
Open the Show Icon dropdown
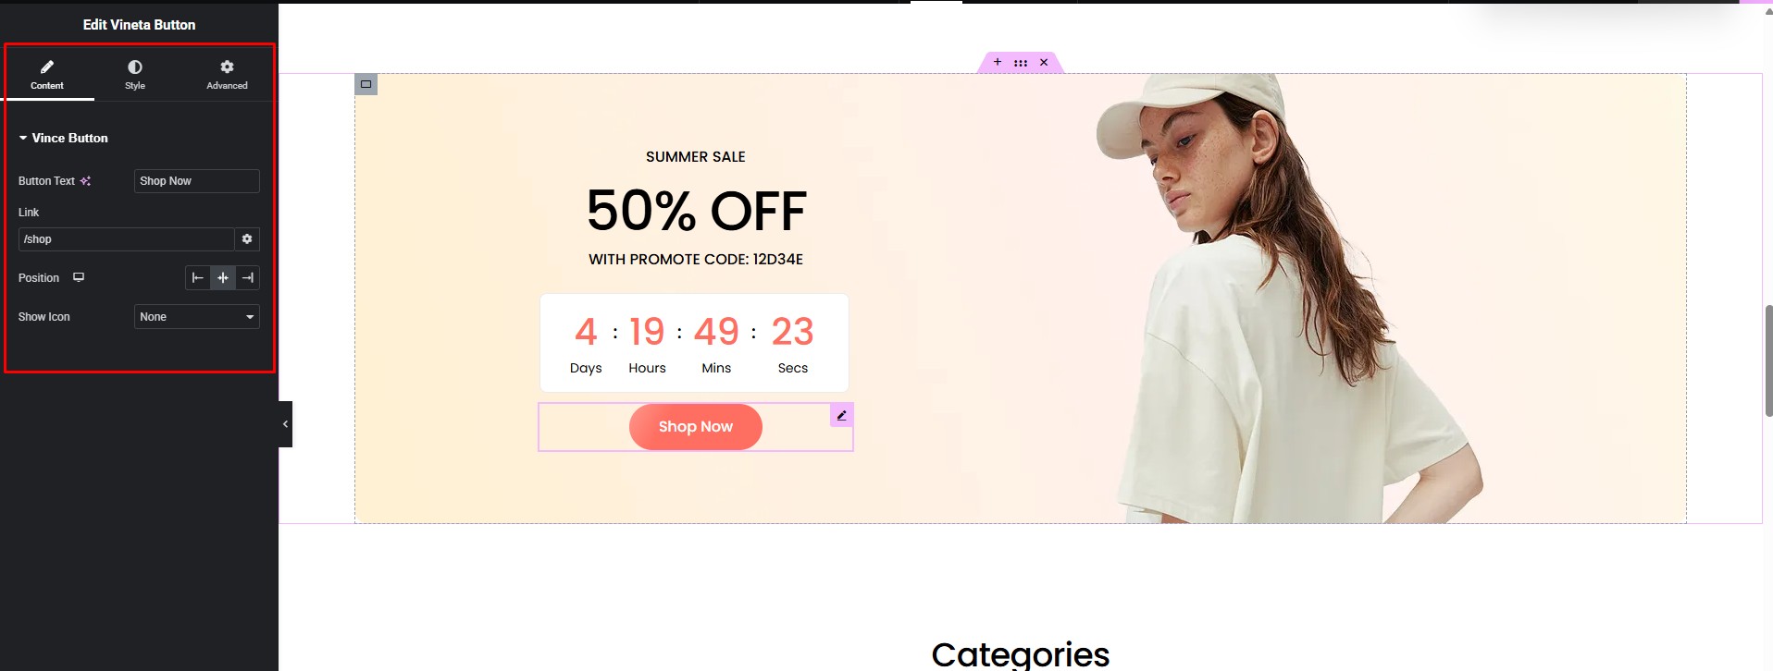point(197,317)
